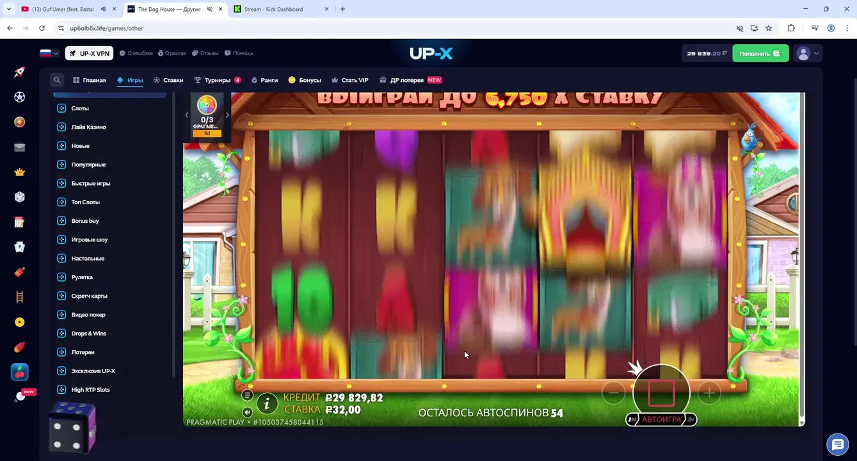Open the browser extensions puzzle icon
857x461 pixels.
[x=791, y=28]
